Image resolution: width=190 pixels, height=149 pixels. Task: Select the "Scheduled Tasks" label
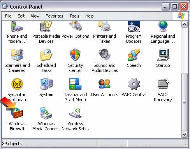pos(46,68)
